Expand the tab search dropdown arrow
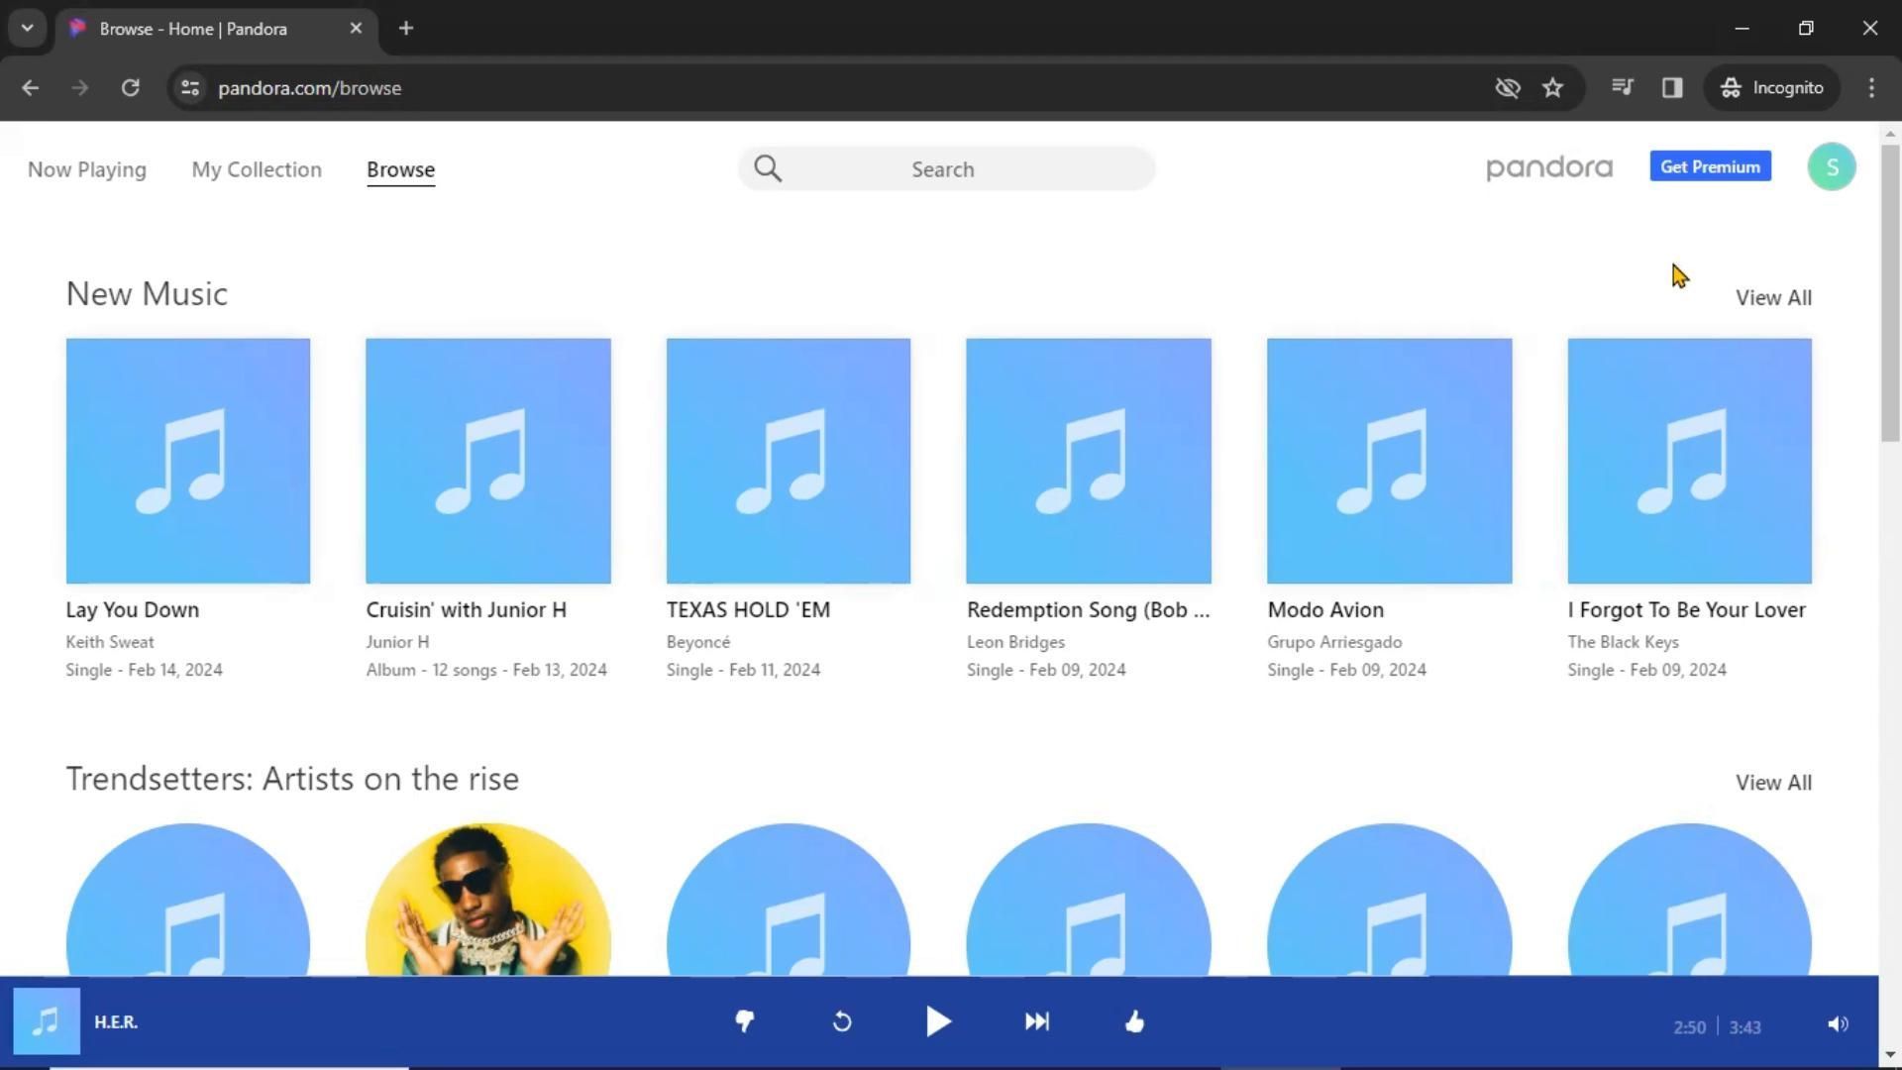Screen dimensions: 1902x1070 27,28
